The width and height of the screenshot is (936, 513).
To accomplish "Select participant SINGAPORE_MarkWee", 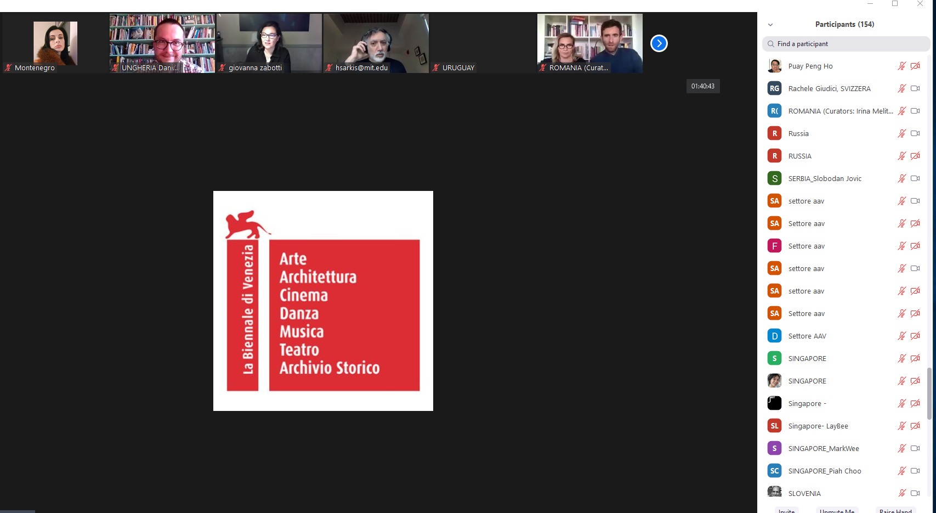I will coord(844,448).
